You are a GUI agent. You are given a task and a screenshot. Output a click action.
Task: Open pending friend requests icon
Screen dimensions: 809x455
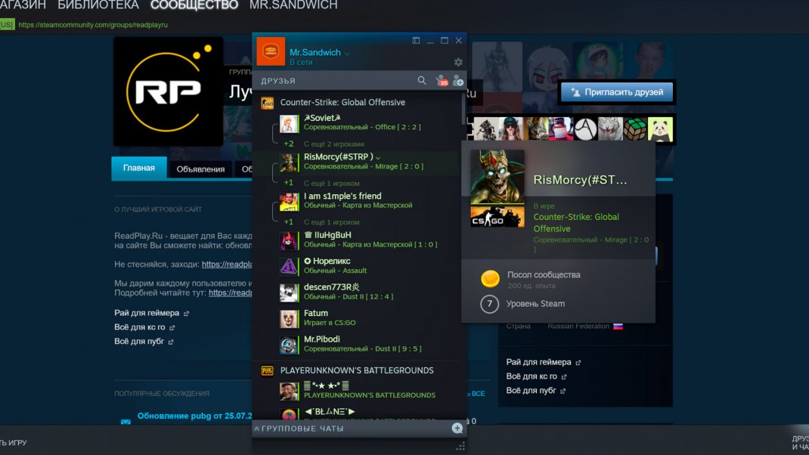[442, 80]
